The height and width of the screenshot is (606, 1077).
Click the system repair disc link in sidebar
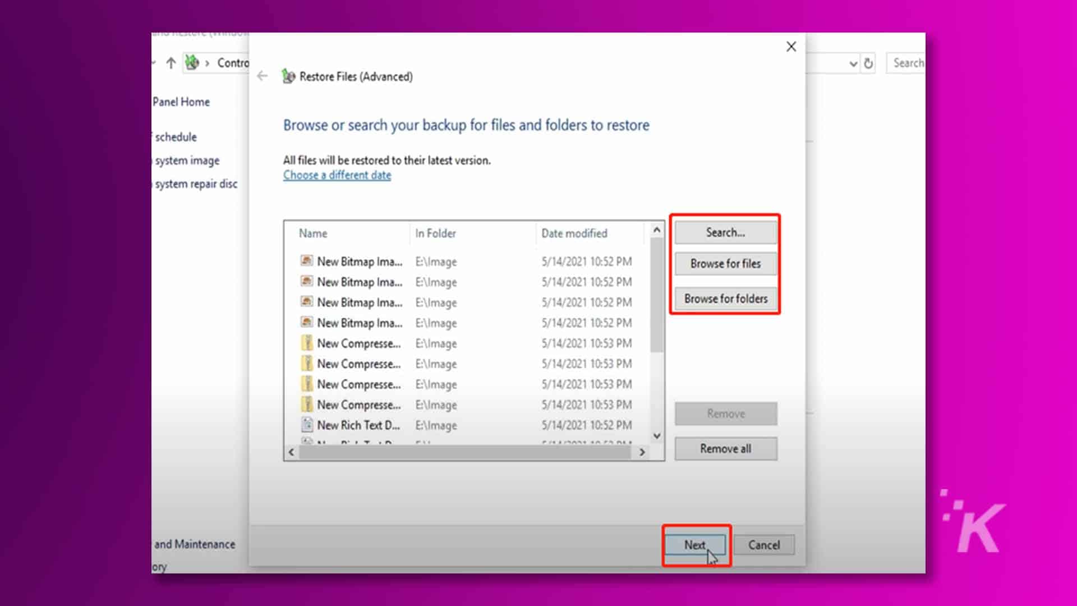click(x=196, y=185)
